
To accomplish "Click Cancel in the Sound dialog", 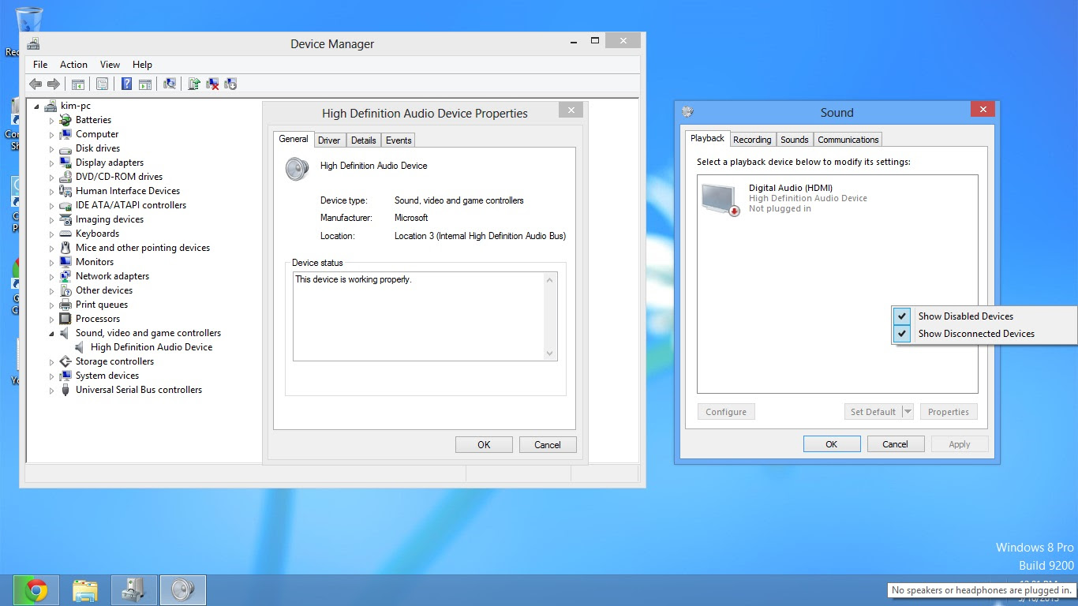I will [x=896, y=444].
